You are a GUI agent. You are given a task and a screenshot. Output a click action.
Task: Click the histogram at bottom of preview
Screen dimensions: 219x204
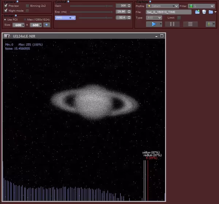(x=84, y=181)
